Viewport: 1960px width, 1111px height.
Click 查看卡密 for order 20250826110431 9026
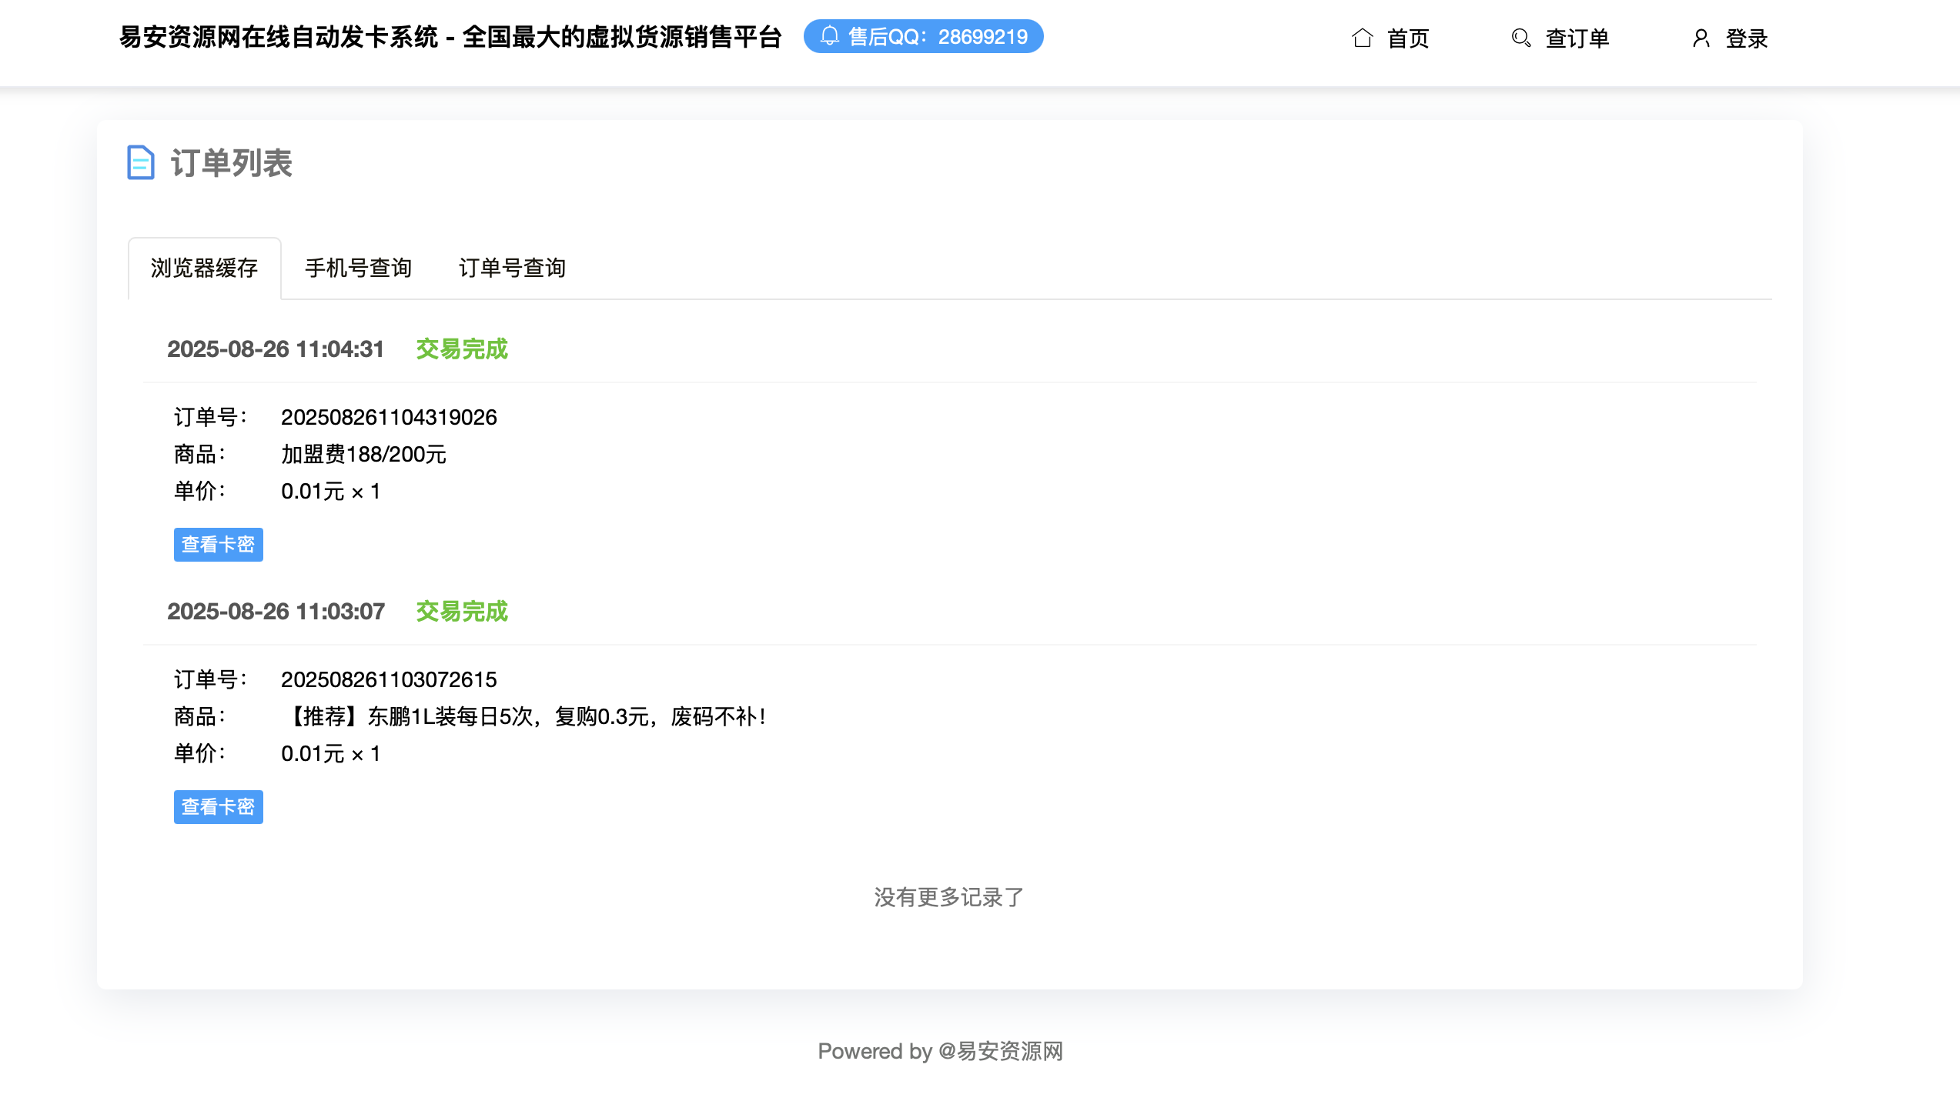(218, 545)
